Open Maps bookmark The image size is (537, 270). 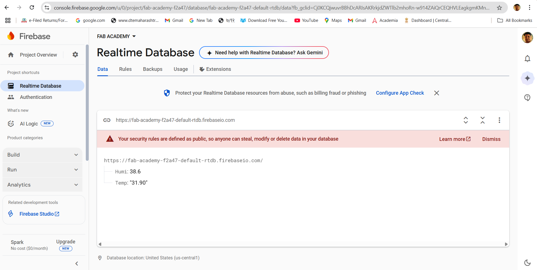[x=333, y=20]
